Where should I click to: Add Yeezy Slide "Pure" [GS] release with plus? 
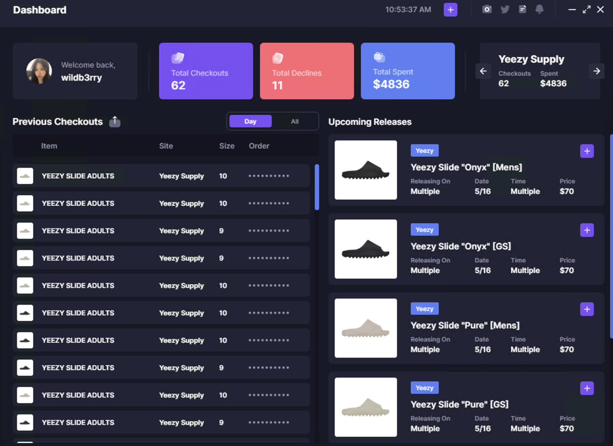click(x=587, y=388)
